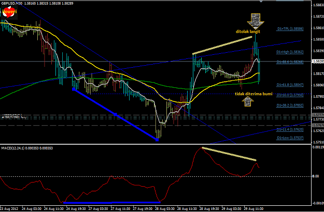Select the D1>88.6 (1.58268) level label
This screenshot has height=212, width=324.
tap(290, 62)
